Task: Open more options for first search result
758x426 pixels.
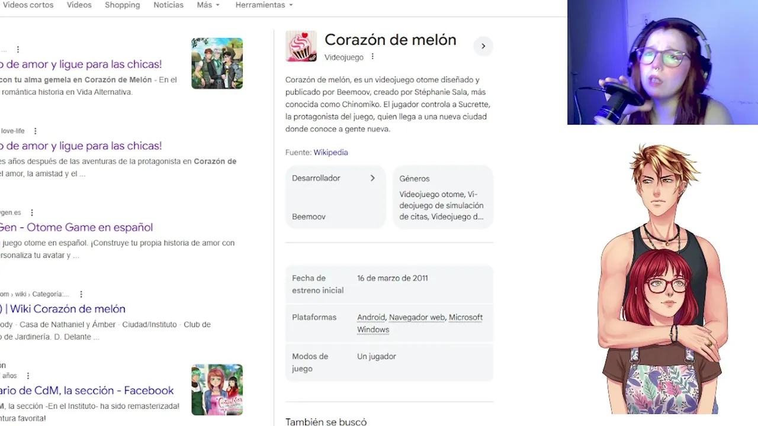Action: click(x=18, y=50)
